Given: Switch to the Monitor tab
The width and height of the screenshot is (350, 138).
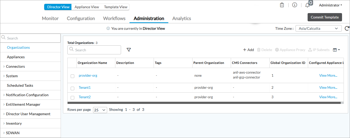Looking at the screenshot, I should (x=50, y=18).
